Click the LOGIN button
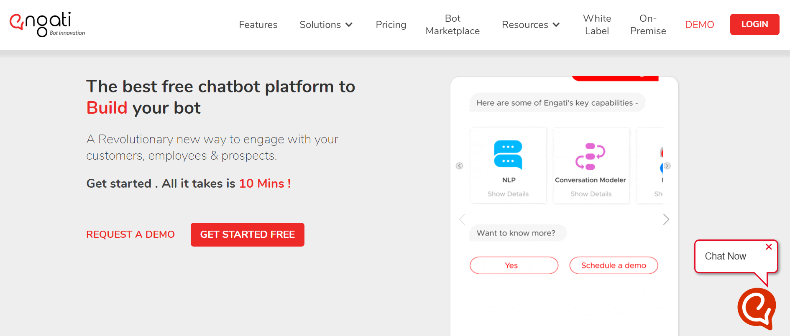 [755, 24]
